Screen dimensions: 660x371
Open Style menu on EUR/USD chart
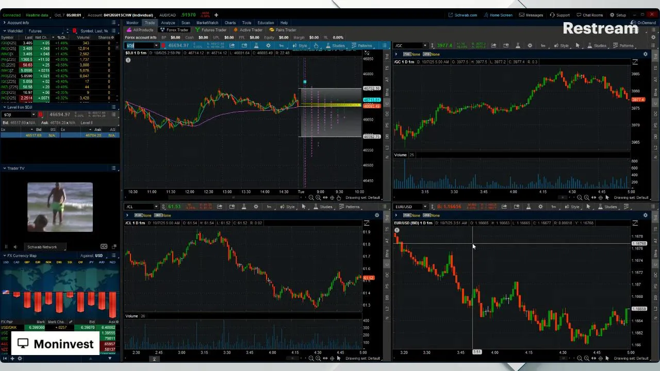571,207
